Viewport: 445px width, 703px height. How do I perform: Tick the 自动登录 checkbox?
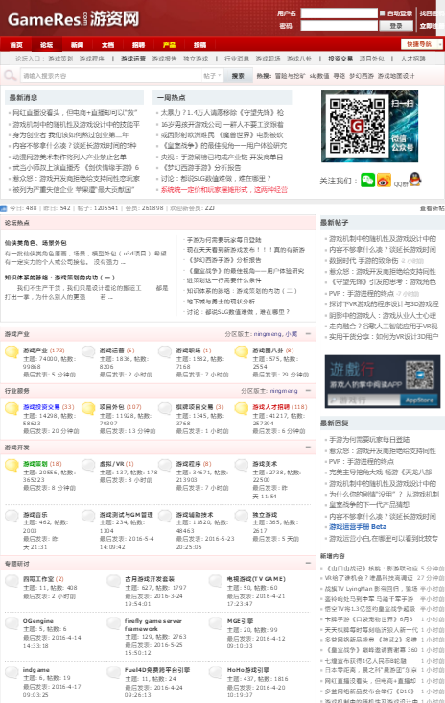click(383, 13)
